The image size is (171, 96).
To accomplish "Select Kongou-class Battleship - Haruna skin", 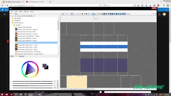I will point(27,38).
